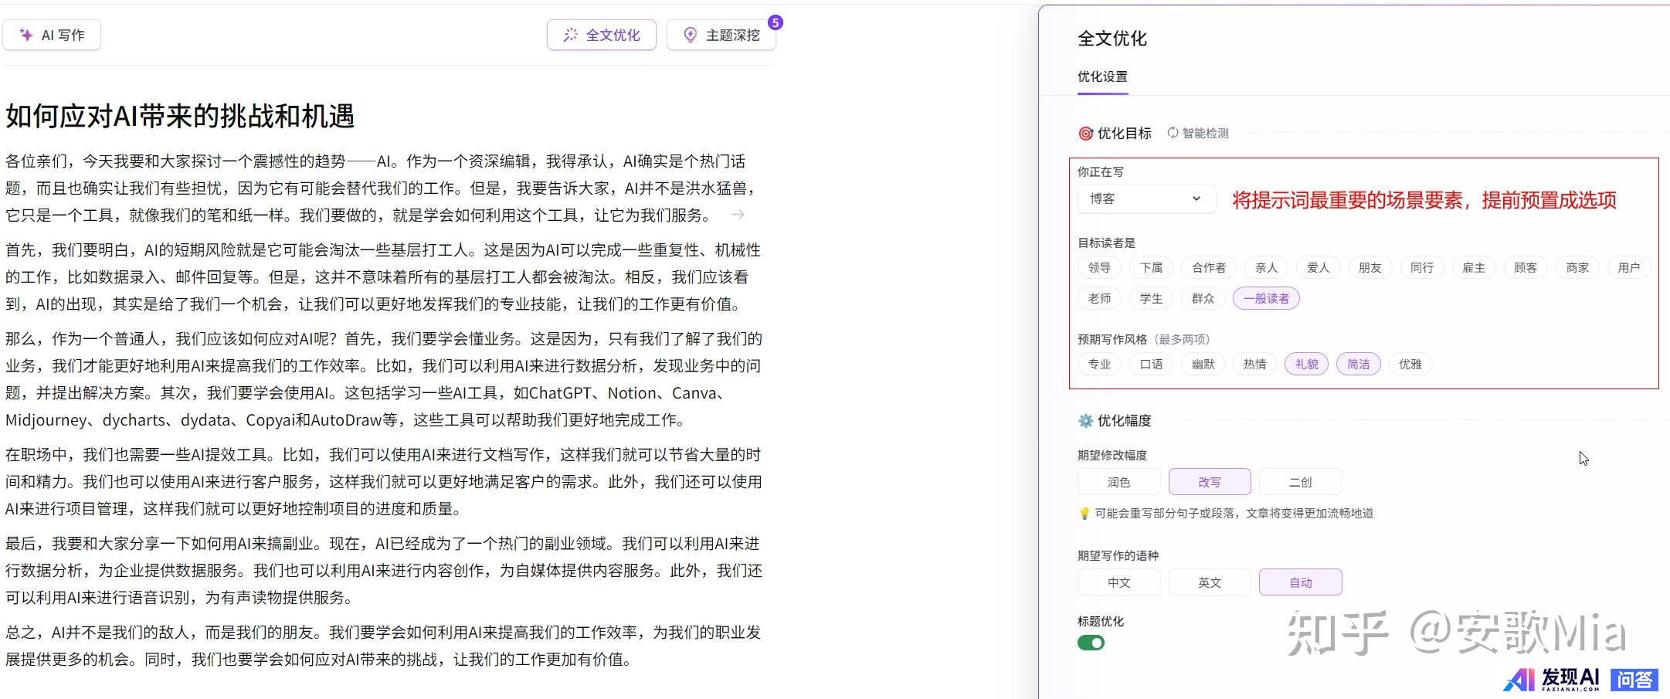Choose 二创 modification level

pos(1300,482)
